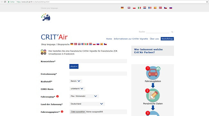Set shop language to Polish flag
The height and width of the screenshot is (116, 209).
point(94,44)
